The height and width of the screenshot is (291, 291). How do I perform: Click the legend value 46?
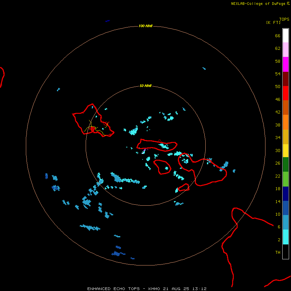click(x=278, y=100)
